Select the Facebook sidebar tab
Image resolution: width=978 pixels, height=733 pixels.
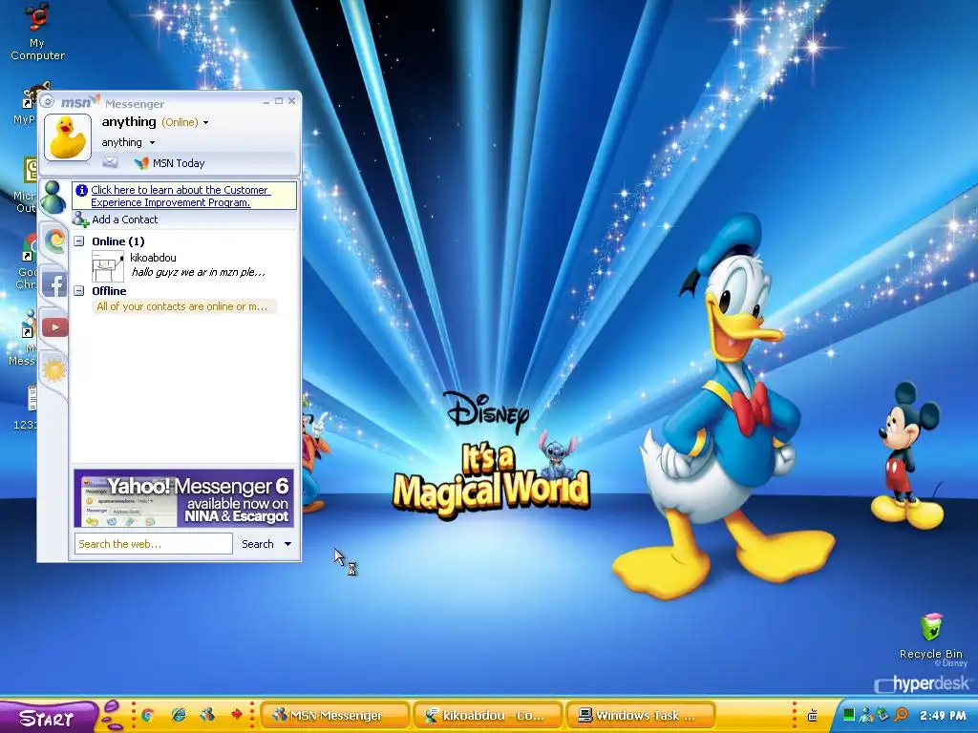54,284
